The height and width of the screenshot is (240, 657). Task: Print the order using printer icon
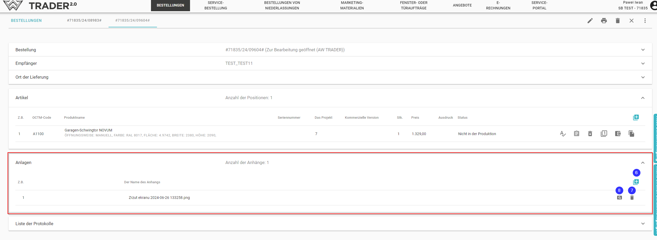pos(604,21)
